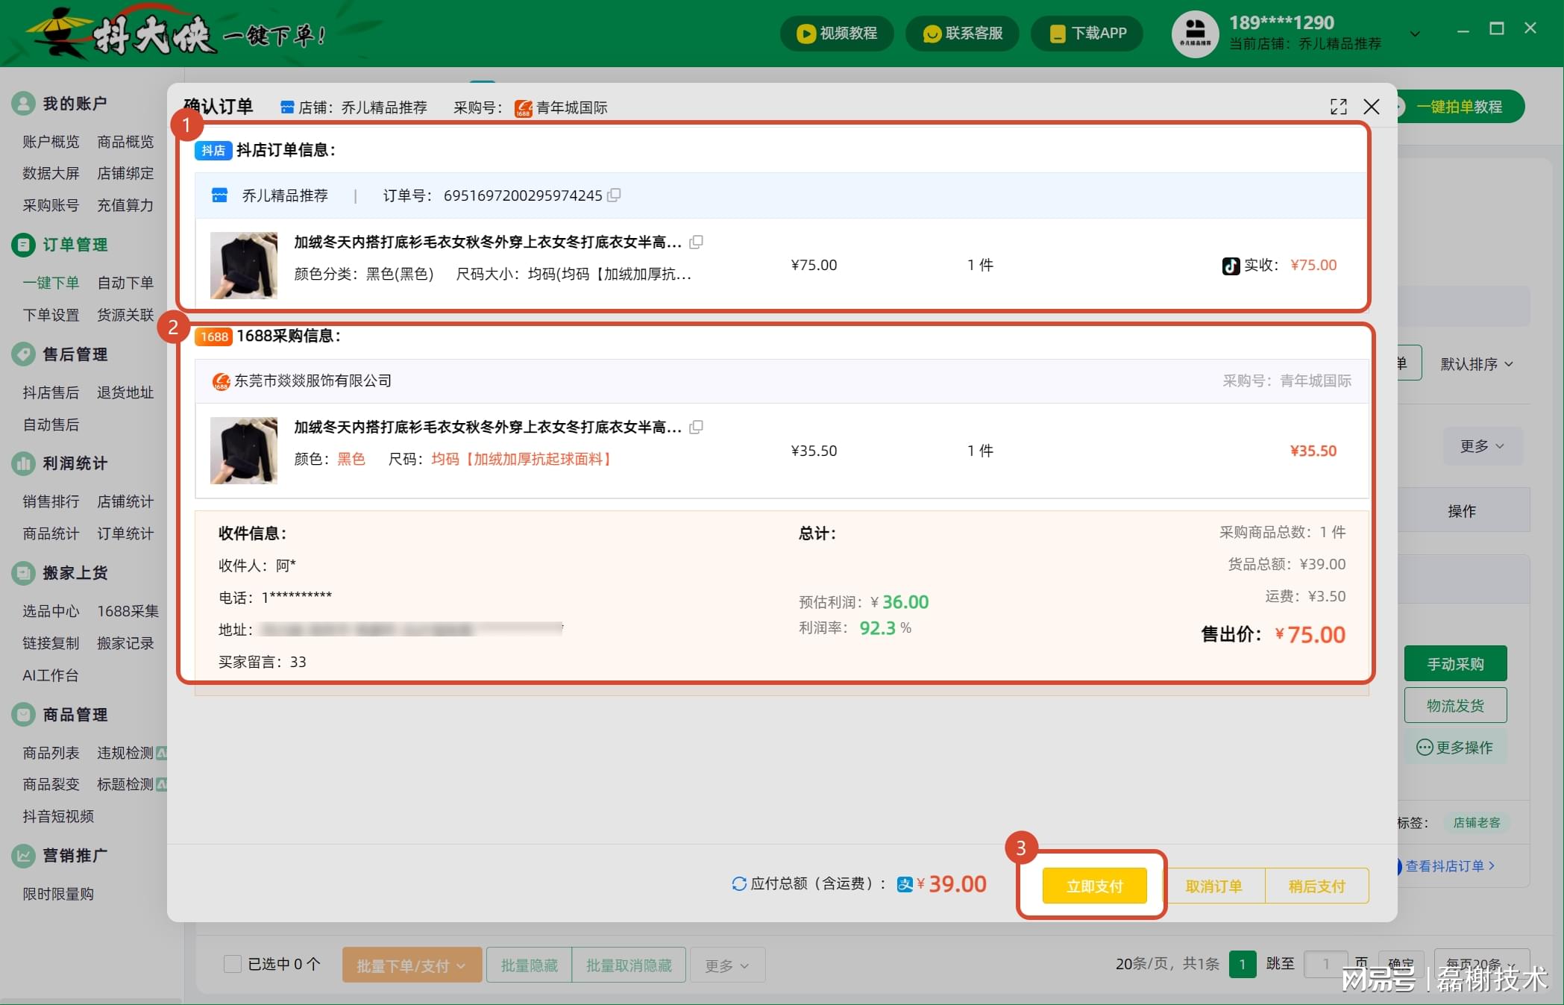The image size is (1564, 1005).
Task: Refresh the 应付总额 amount
Action: click(x=739, y=883)
